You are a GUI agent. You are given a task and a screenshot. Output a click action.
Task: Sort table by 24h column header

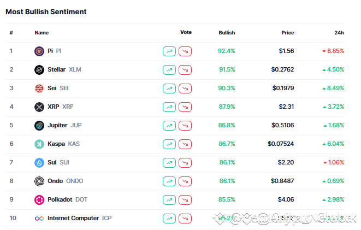tap(339, 33)
